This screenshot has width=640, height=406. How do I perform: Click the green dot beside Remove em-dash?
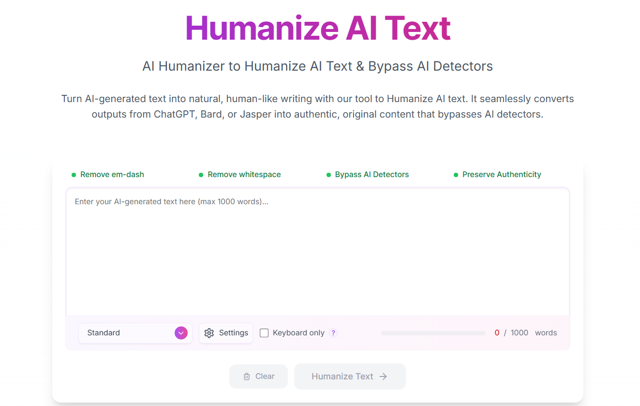(x=74, y=175)
